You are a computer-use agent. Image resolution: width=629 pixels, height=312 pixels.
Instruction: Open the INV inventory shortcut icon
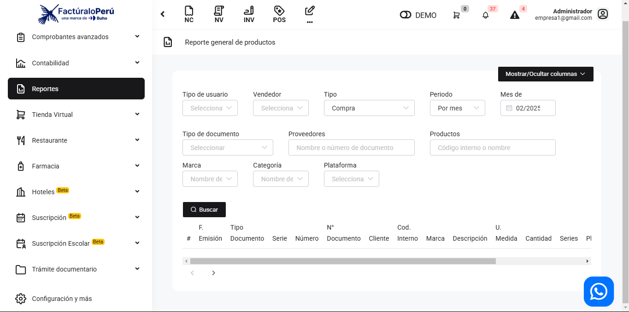(249, 14)
